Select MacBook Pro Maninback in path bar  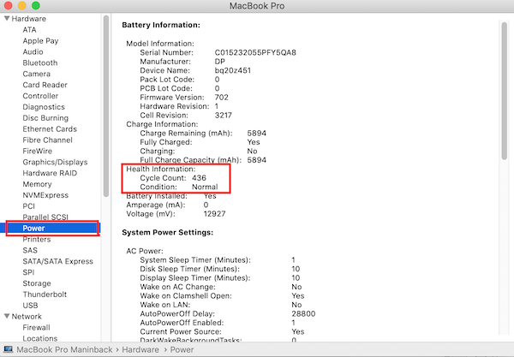(x=64, y=350)
